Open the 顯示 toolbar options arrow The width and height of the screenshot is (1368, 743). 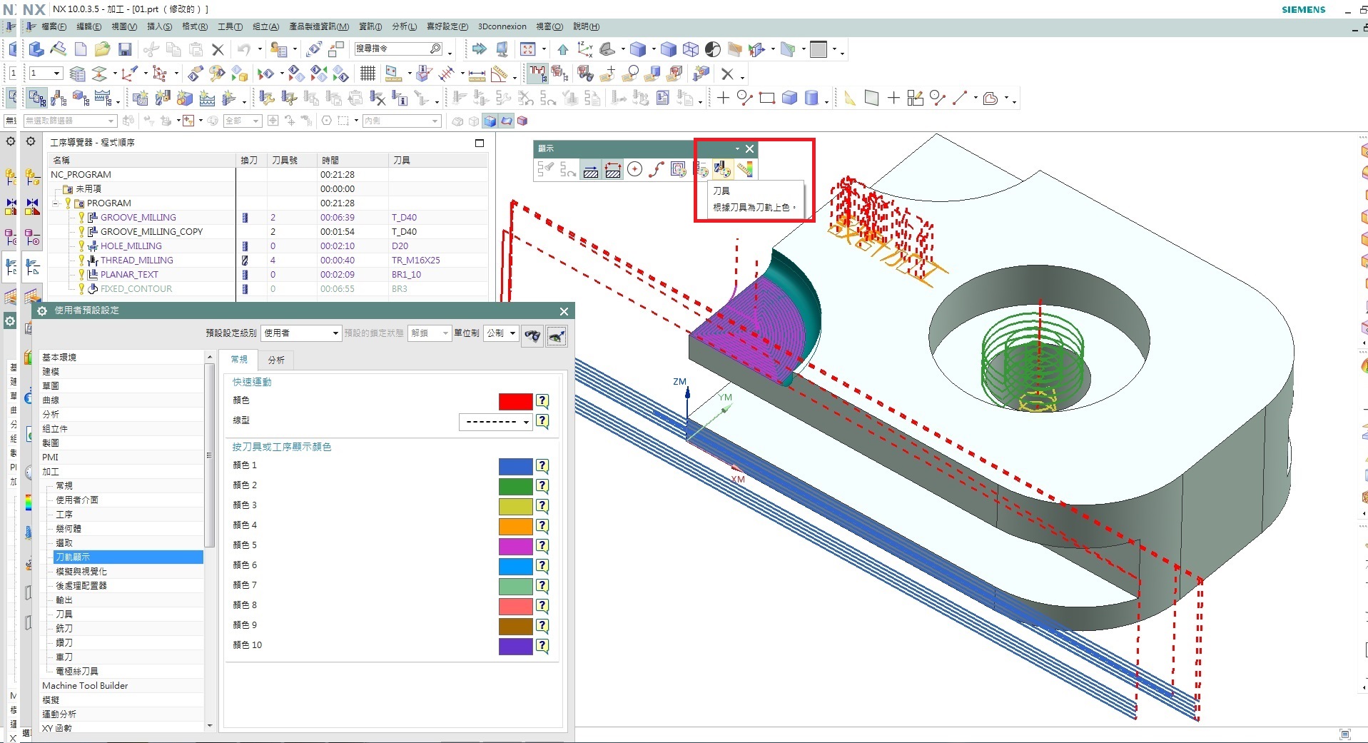click(737, 148)
